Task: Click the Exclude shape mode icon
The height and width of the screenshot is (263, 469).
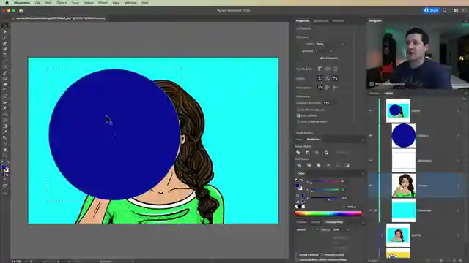Action: (326, 153)
